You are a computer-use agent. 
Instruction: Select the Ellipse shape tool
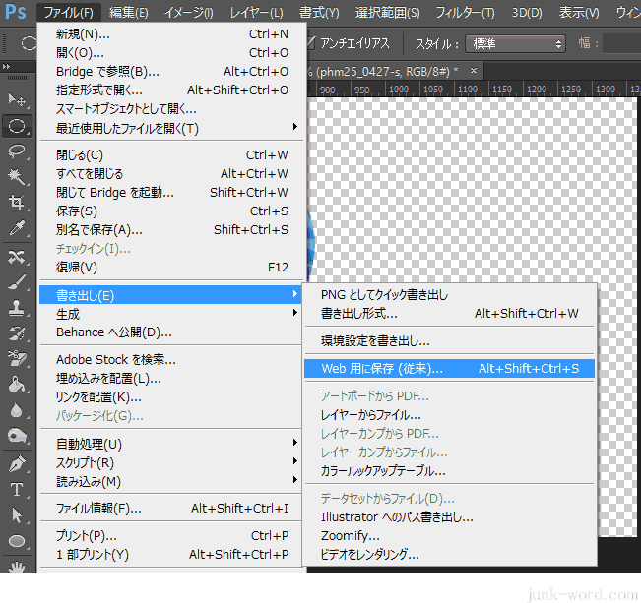17,541
